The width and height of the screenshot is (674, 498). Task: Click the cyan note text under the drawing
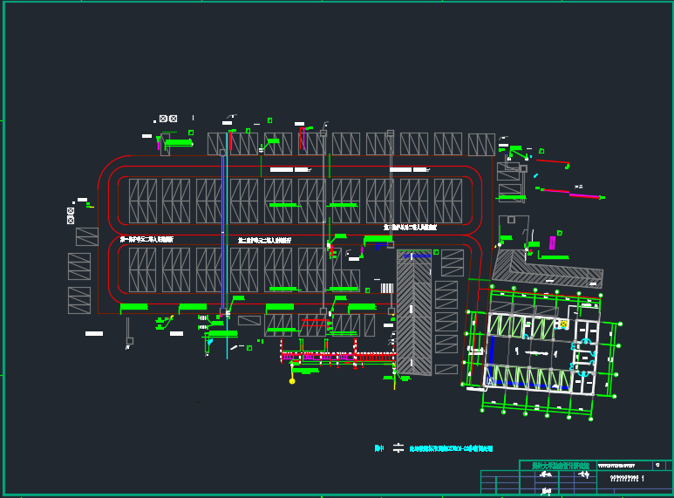tap(451, 448)
